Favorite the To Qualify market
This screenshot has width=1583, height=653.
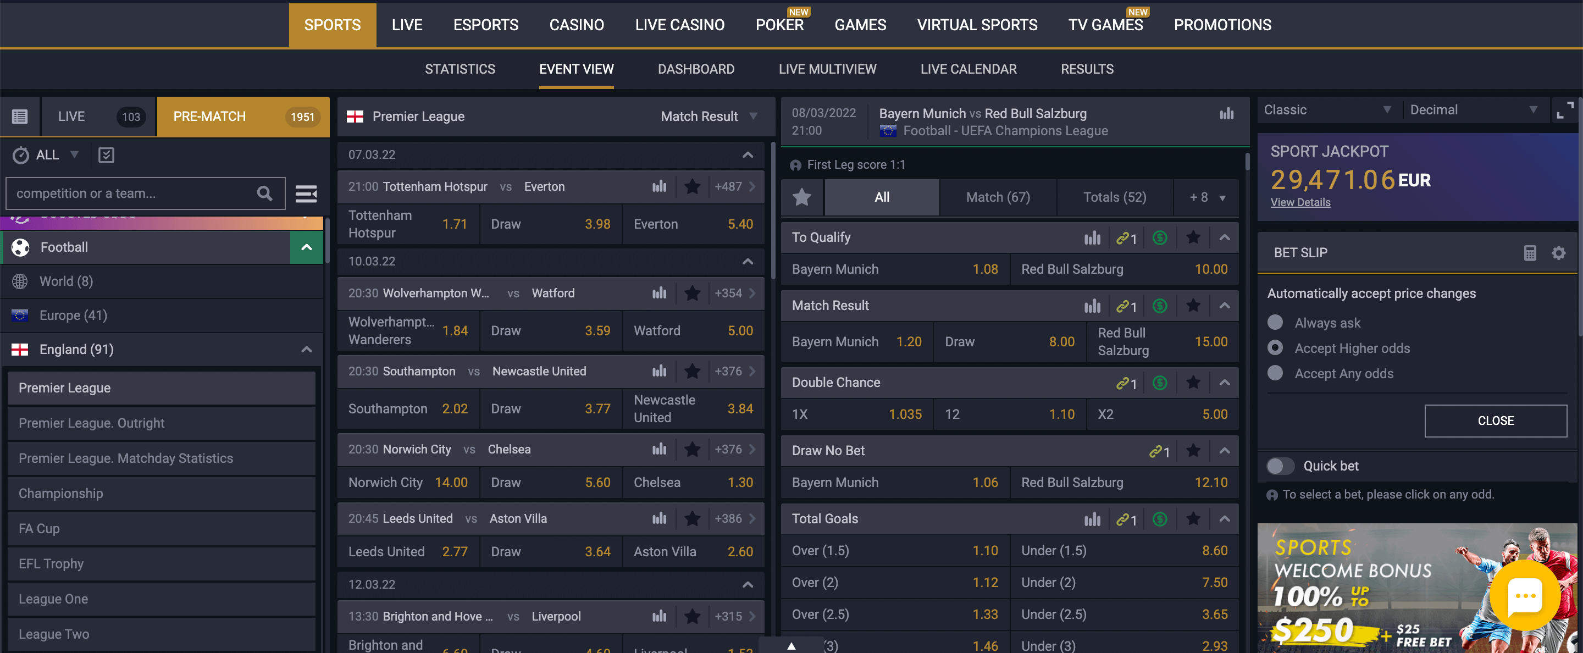(x=1193, y=238)
